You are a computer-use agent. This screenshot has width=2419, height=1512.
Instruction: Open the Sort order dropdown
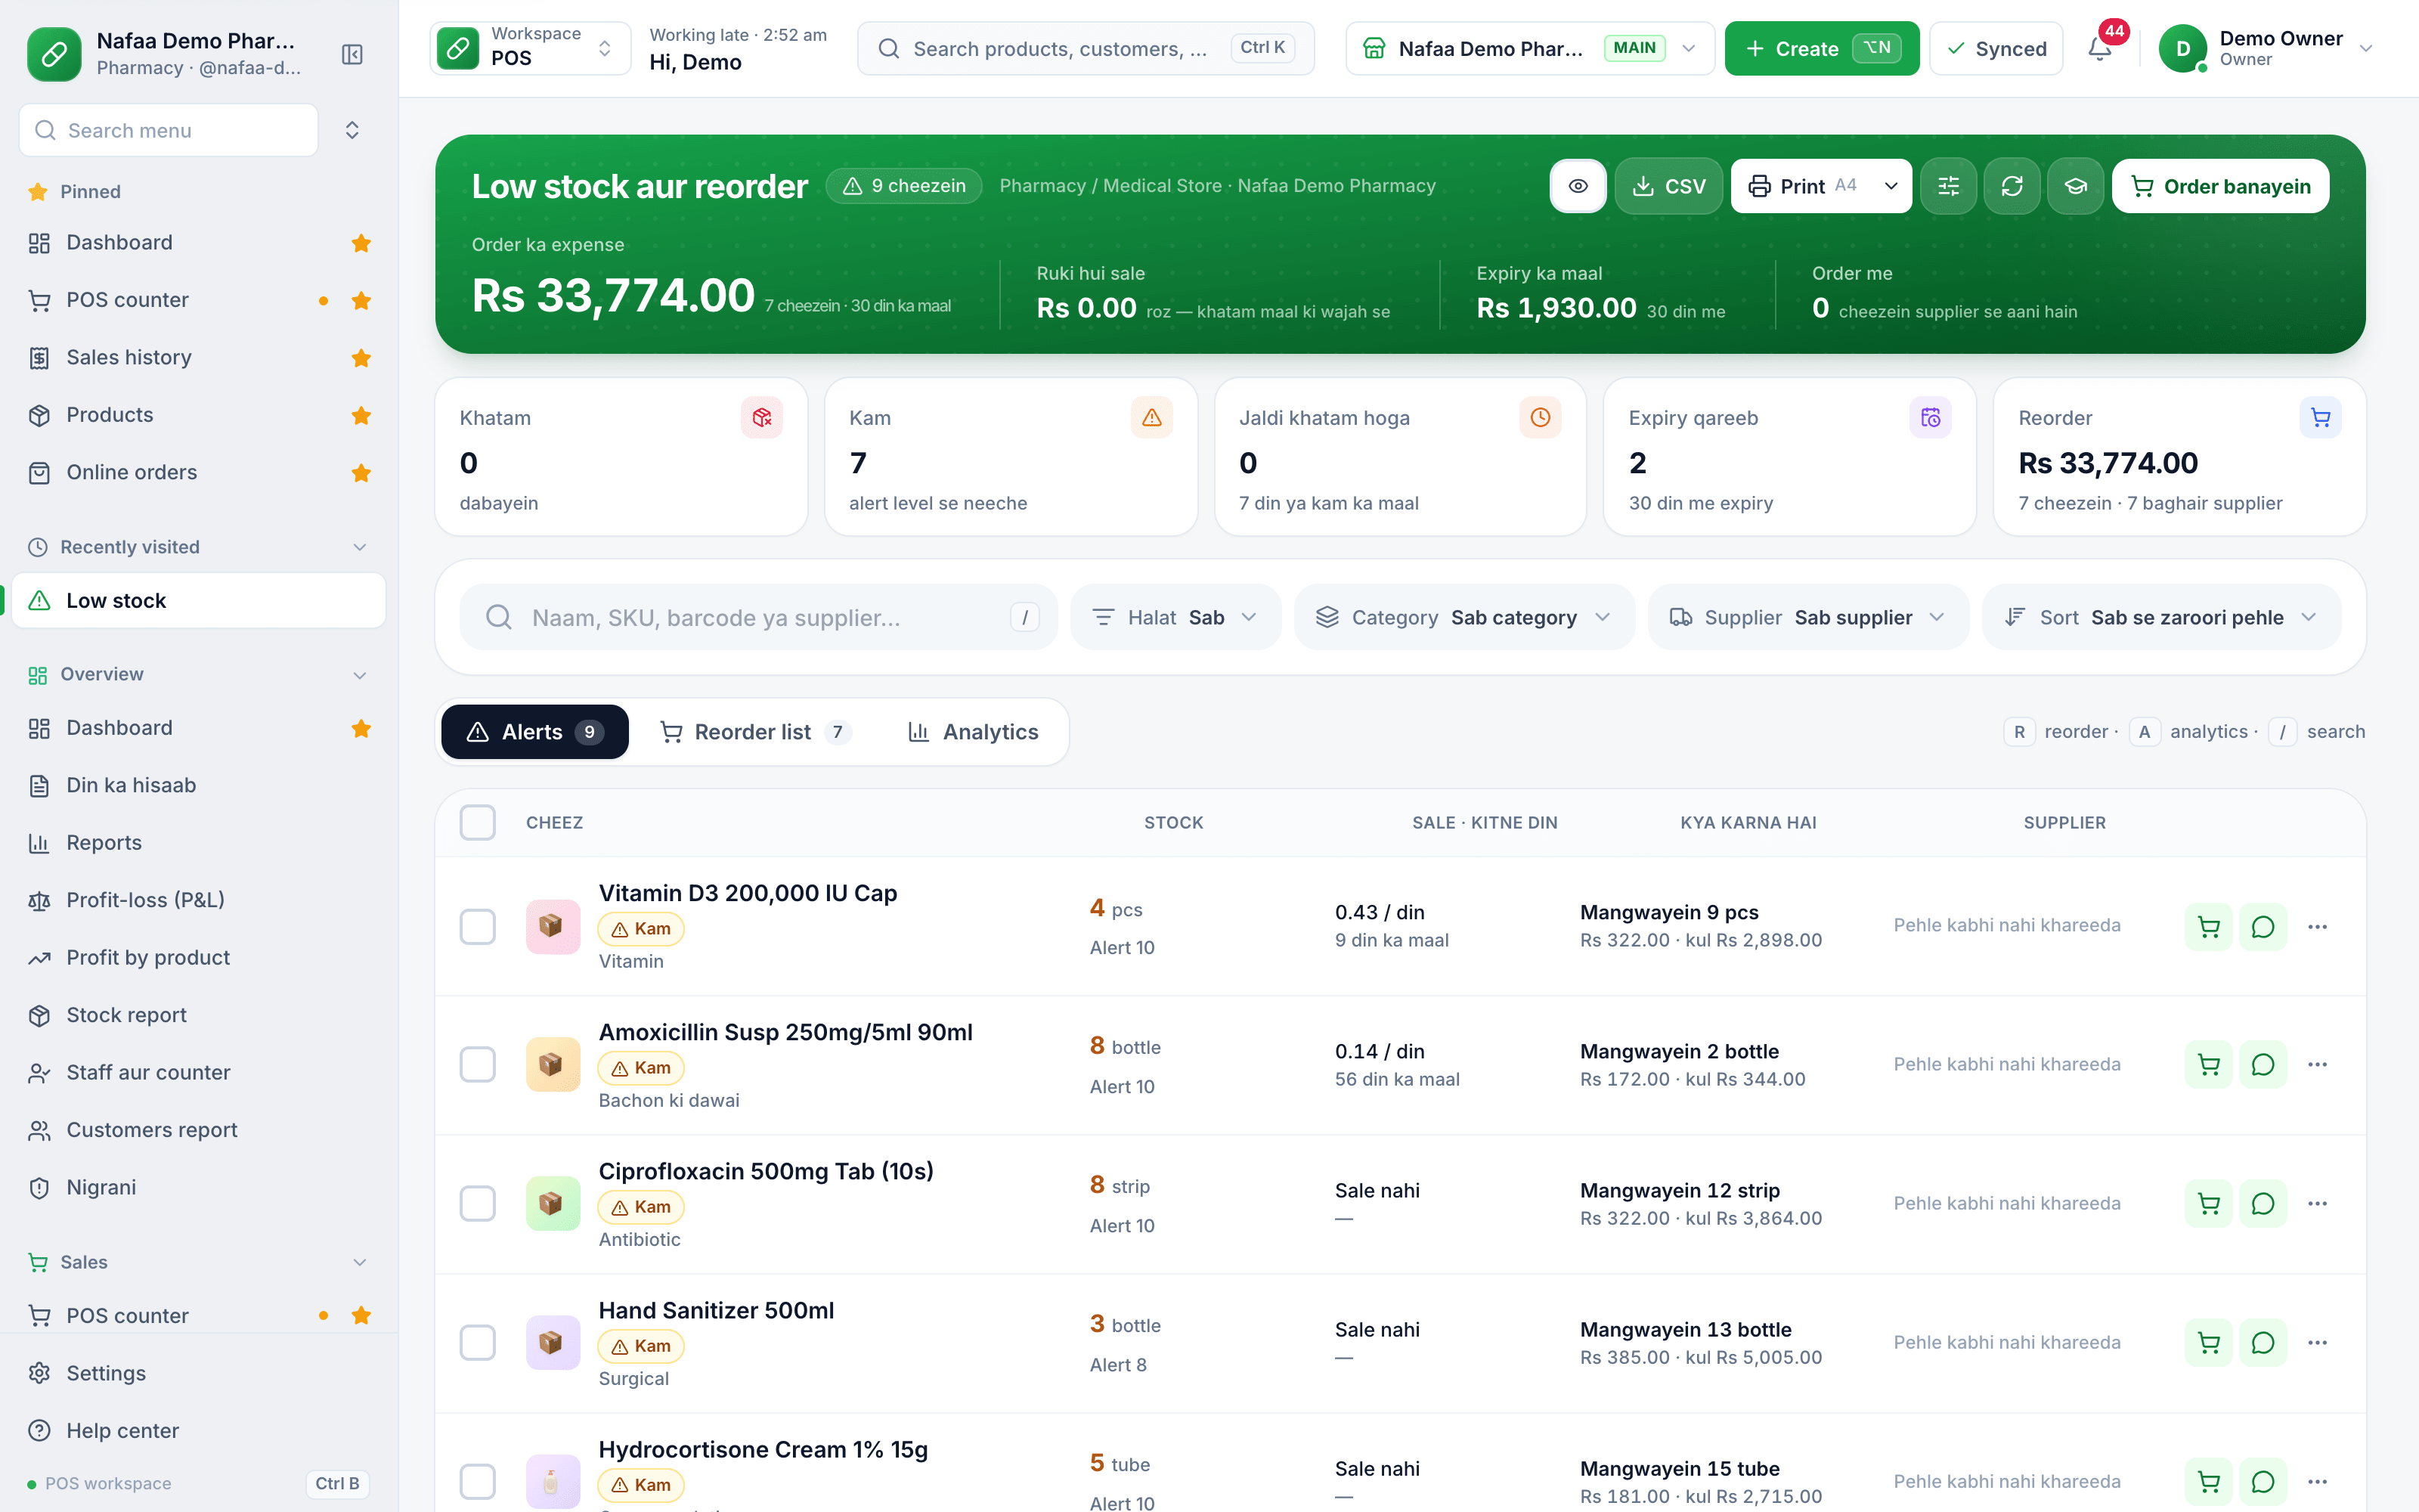click(x=2161, y=617)
